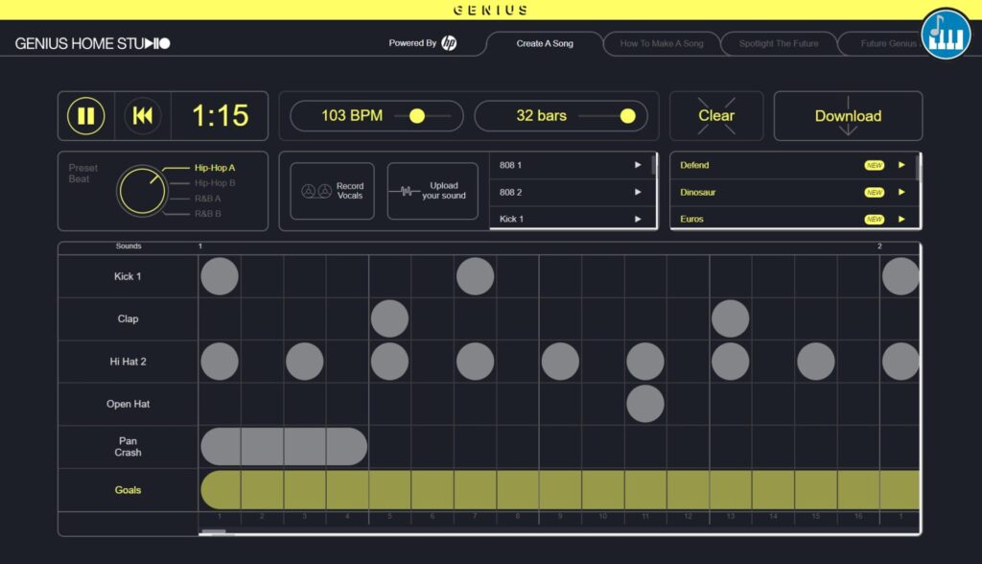Toggle Hi Hat 2 note on step 11
Viewport: 982px width, 564px height.
click(645, 362)
